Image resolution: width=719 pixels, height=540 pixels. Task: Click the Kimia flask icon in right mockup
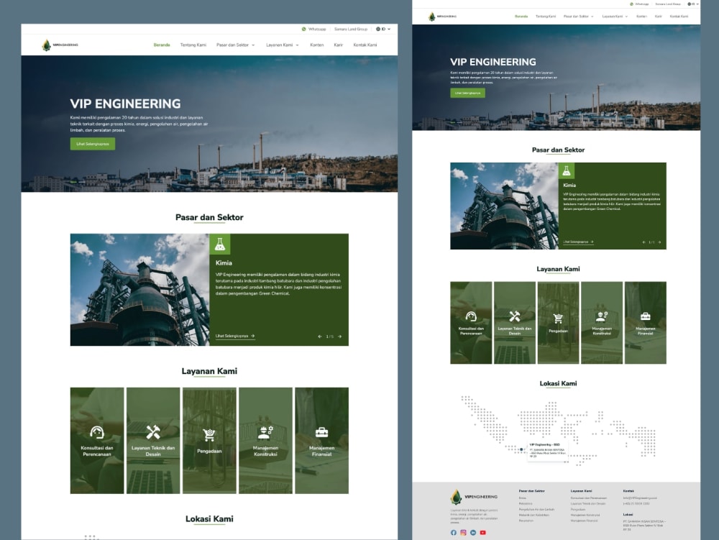567,170
